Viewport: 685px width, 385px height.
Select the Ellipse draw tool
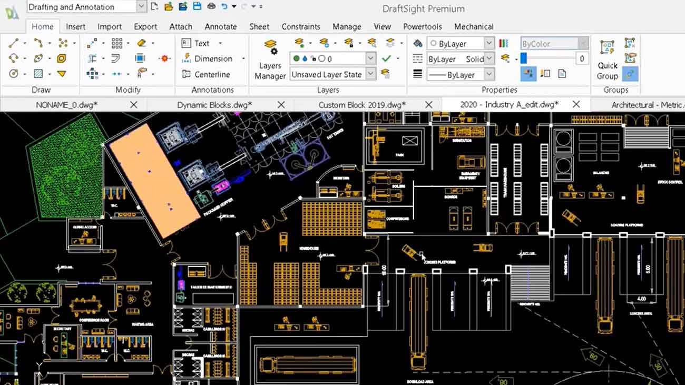point(38,58)
